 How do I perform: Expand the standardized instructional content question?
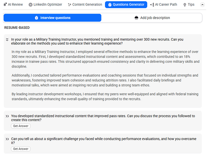[x=7, y=116]
